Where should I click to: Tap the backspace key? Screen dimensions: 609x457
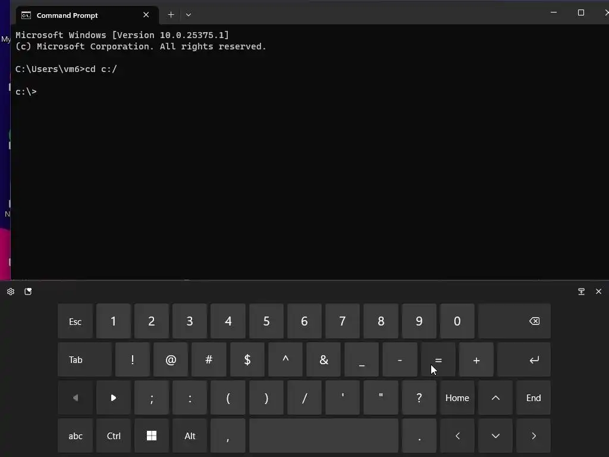(x=514, y=321)
